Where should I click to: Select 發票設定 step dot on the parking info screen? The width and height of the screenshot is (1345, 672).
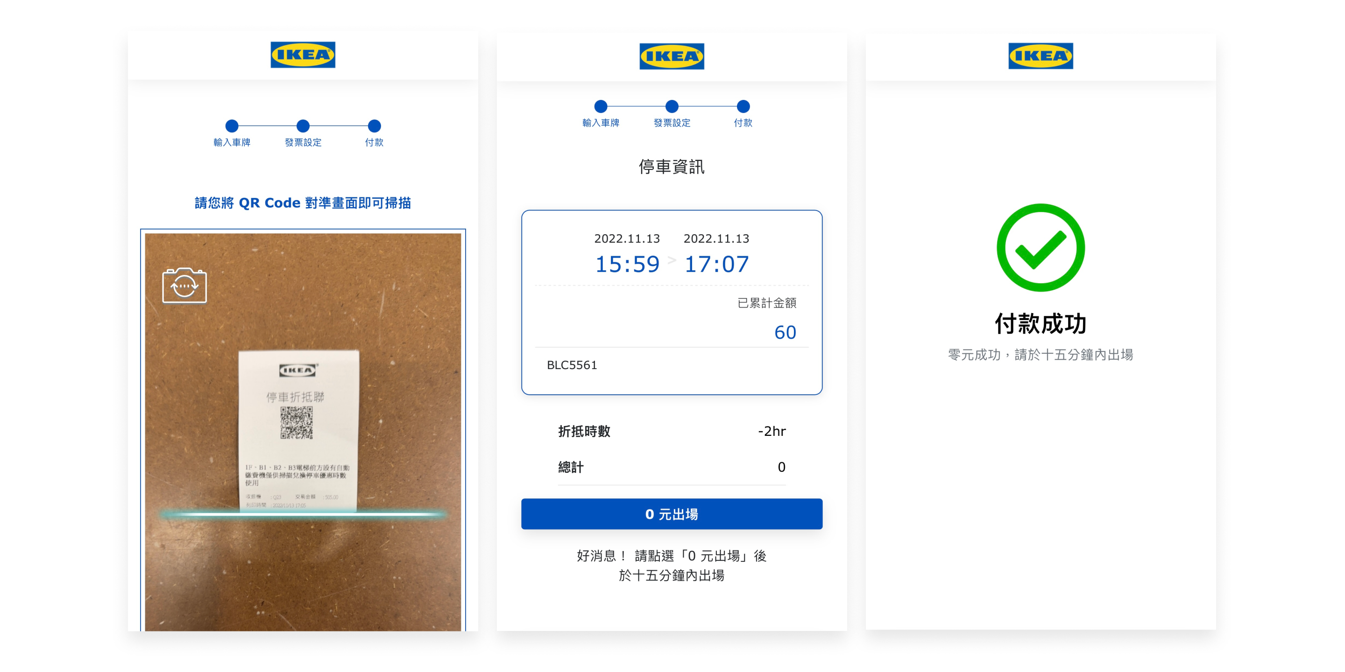672,106
